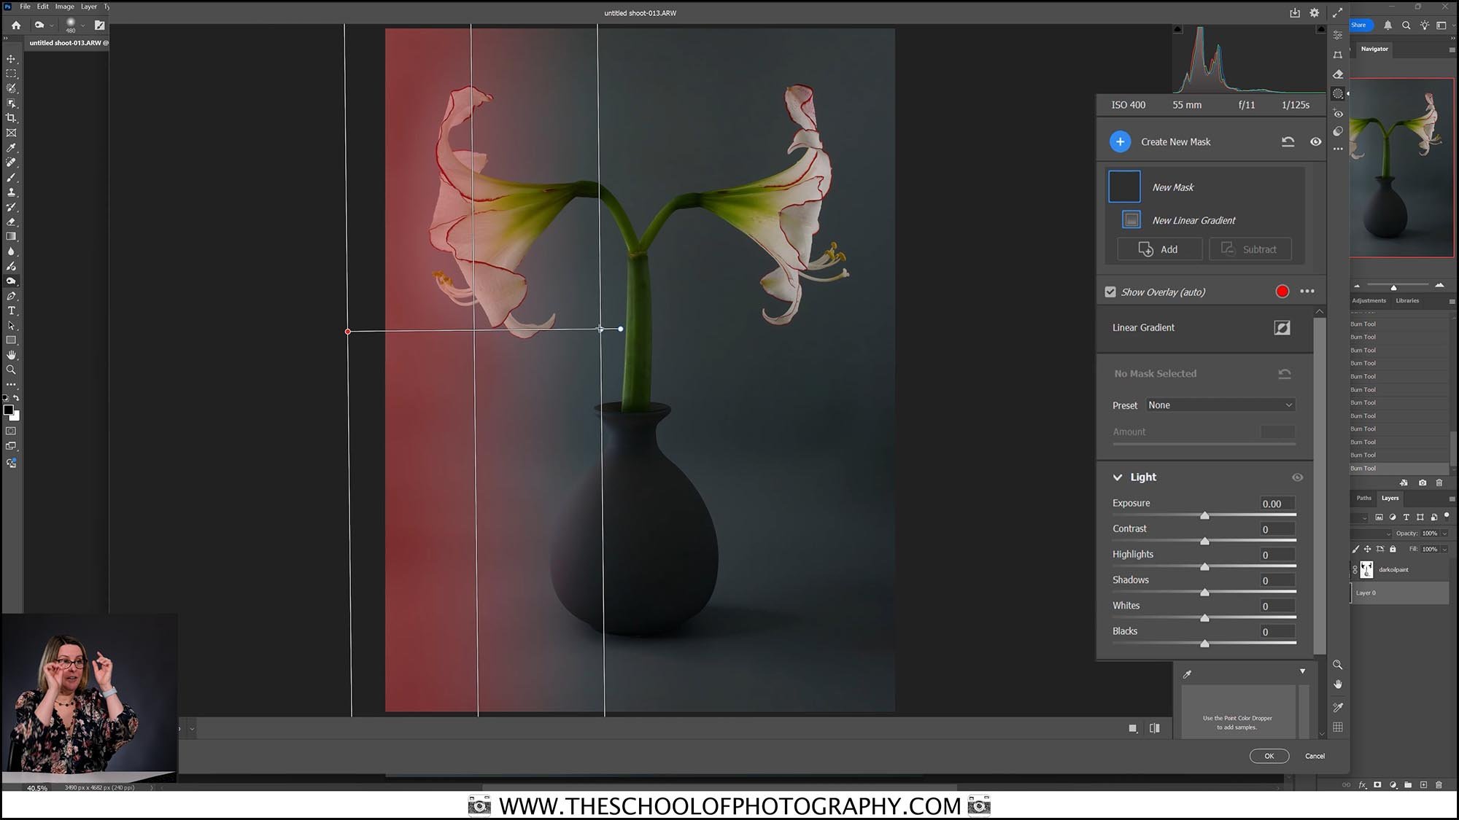
Task: Collapse the Light section chevron
Action: 1118,477
